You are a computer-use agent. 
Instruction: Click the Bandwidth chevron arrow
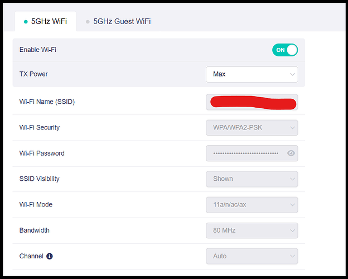[293, 231]
